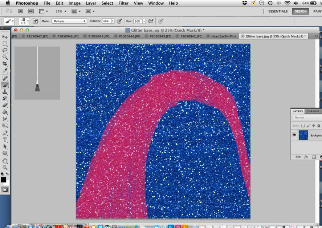Click the DESIGN workspace button
Image resolution: width=322 pixels, height=228 pixels.
point(301,11)
